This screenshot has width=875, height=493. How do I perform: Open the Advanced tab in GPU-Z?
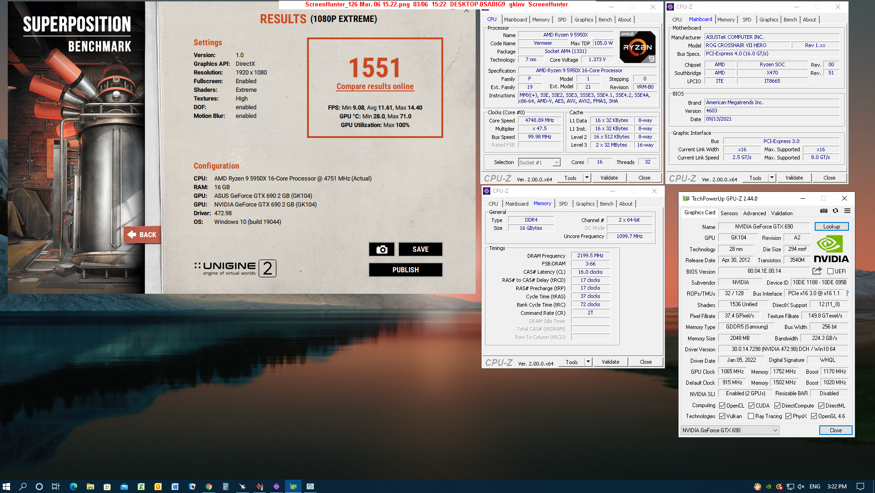tap(754, 213)
